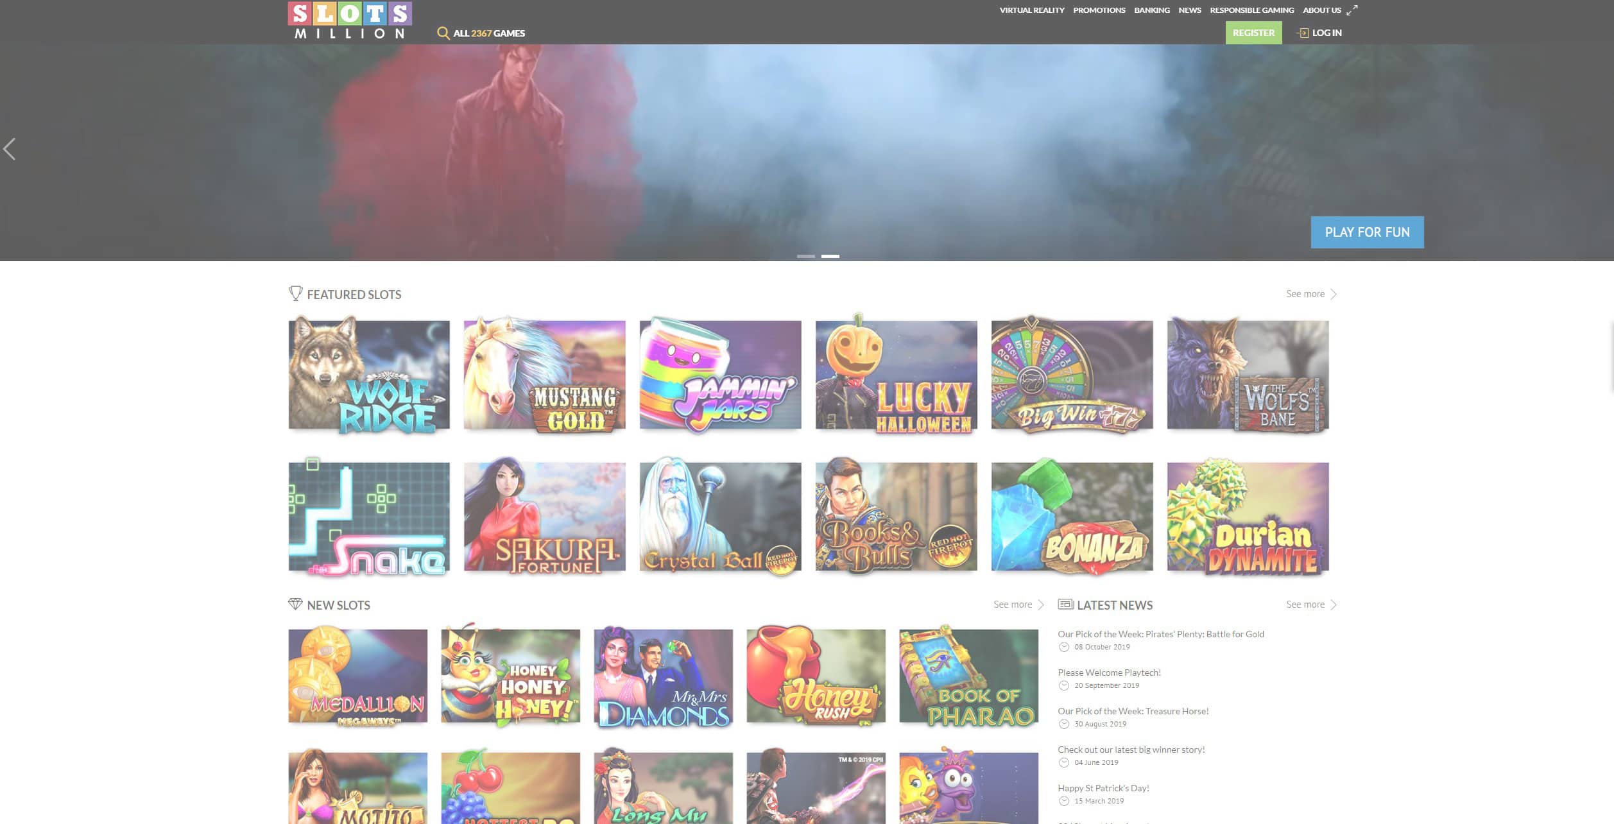Click the fullscreen expand arrows icon

coord(1352,10)
